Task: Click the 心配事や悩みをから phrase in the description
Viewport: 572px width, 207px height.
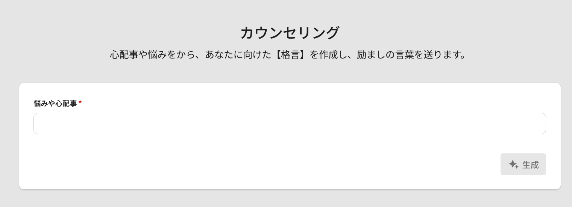Action: point(153,55)
